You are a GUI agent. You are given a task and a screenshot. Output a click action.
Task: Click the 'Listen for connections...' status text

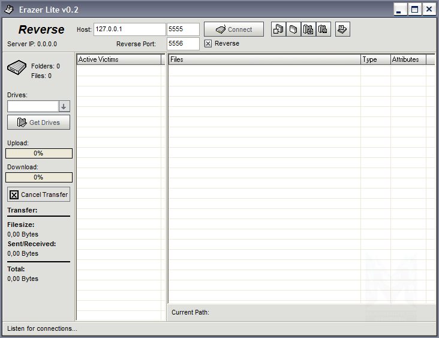pos(42,328)
